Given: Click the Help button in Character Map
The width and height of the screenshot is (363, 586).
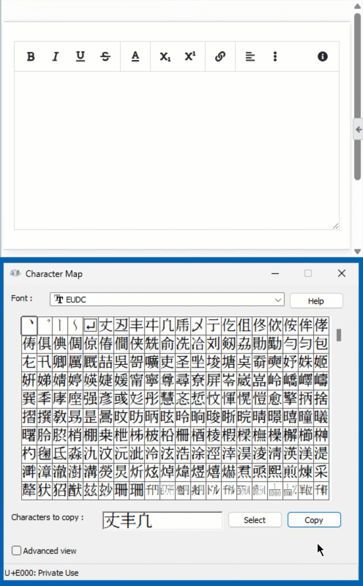Looking at the screenshot, I should 316,301.
